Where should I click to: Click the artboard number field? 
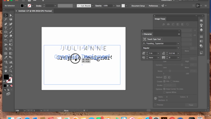(37, 110)
